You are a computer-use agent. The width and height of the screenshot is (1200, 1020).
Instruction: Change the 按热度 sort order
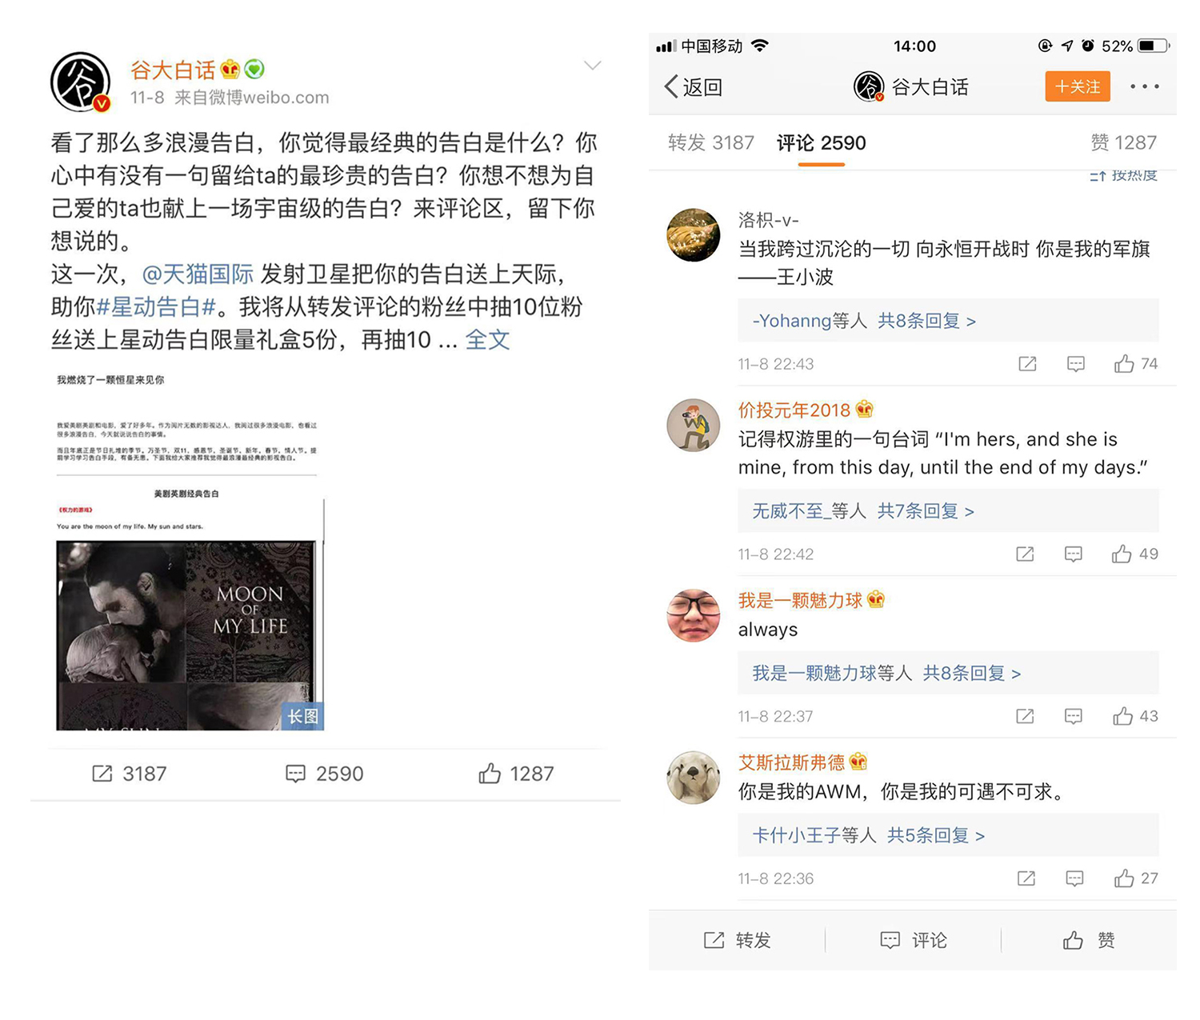point(1123,175)
